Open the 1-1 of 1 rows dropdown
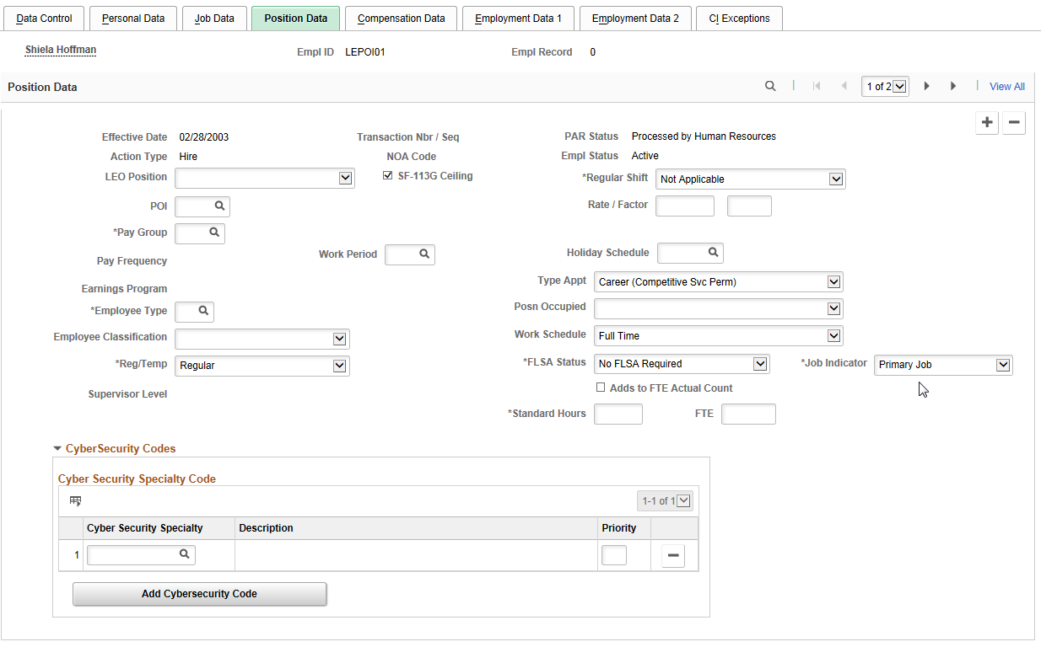This screenshot has height=647, width=1041. point(665,500)
